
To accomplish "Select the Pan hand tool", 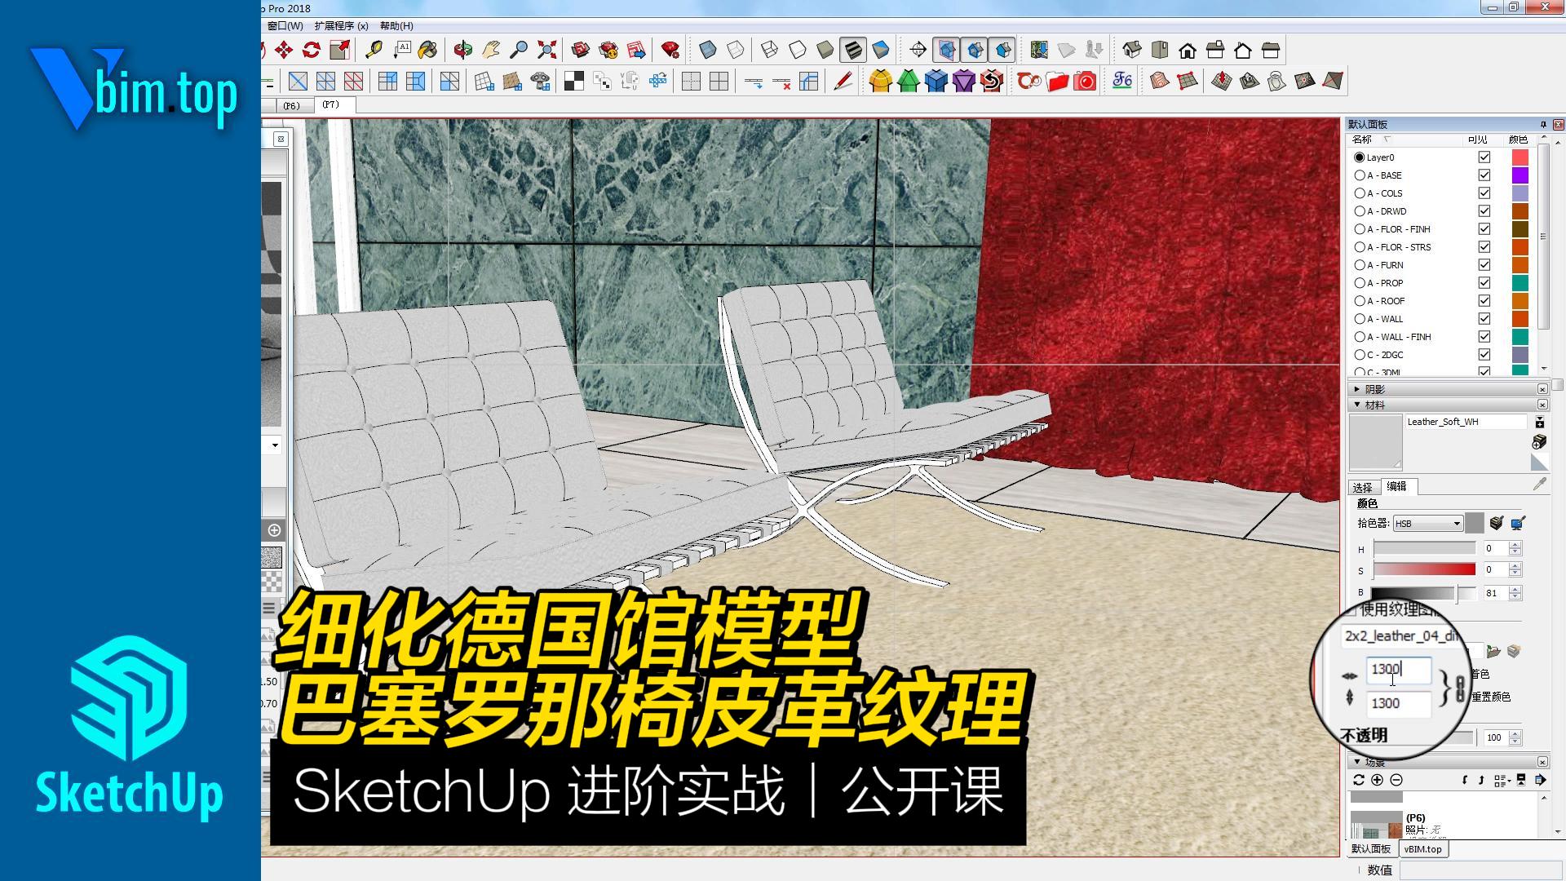I will point(490,50).
